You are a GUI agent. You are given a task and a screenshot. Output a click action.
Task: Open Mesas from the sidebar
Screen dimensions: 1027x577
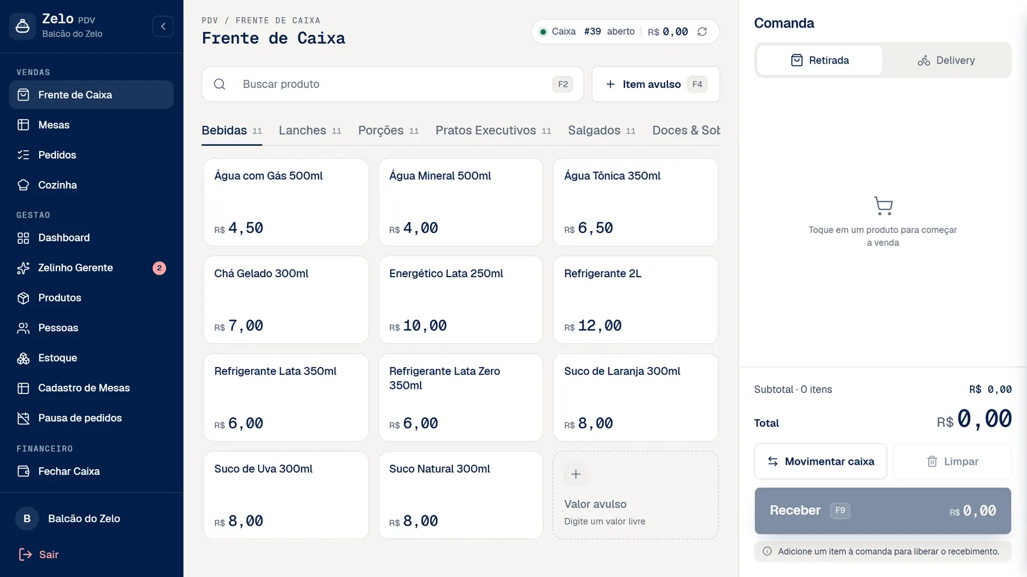(x=91, y=125)
